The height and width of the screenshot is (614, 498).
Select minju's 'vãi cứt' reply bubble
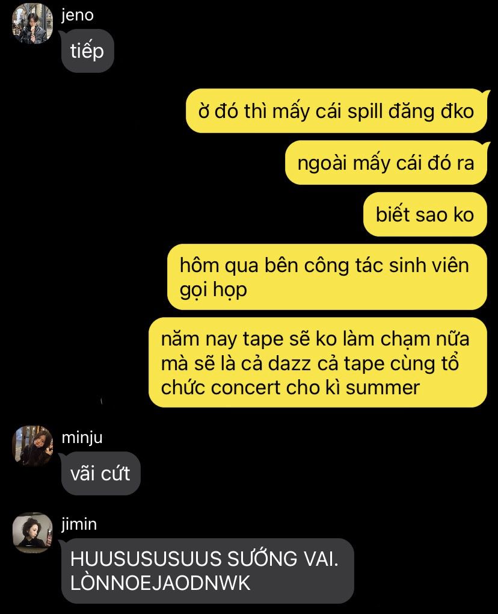click(x=100, y=473)
